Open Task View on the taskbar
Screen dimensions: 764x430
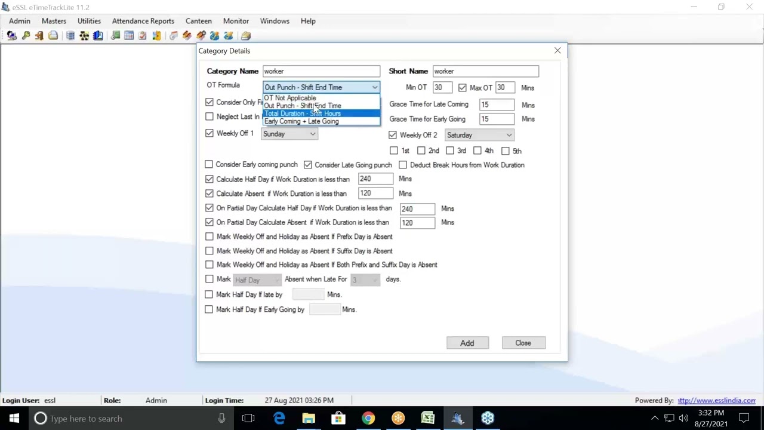248,418
